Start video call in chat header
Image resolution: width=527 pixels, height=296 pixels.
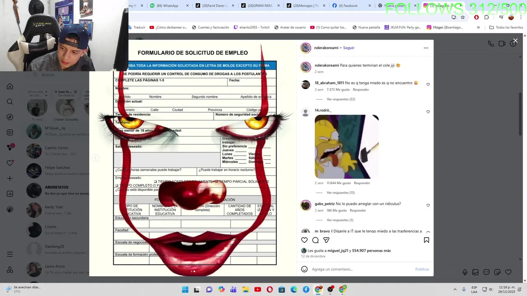click(x=502, y=44)
